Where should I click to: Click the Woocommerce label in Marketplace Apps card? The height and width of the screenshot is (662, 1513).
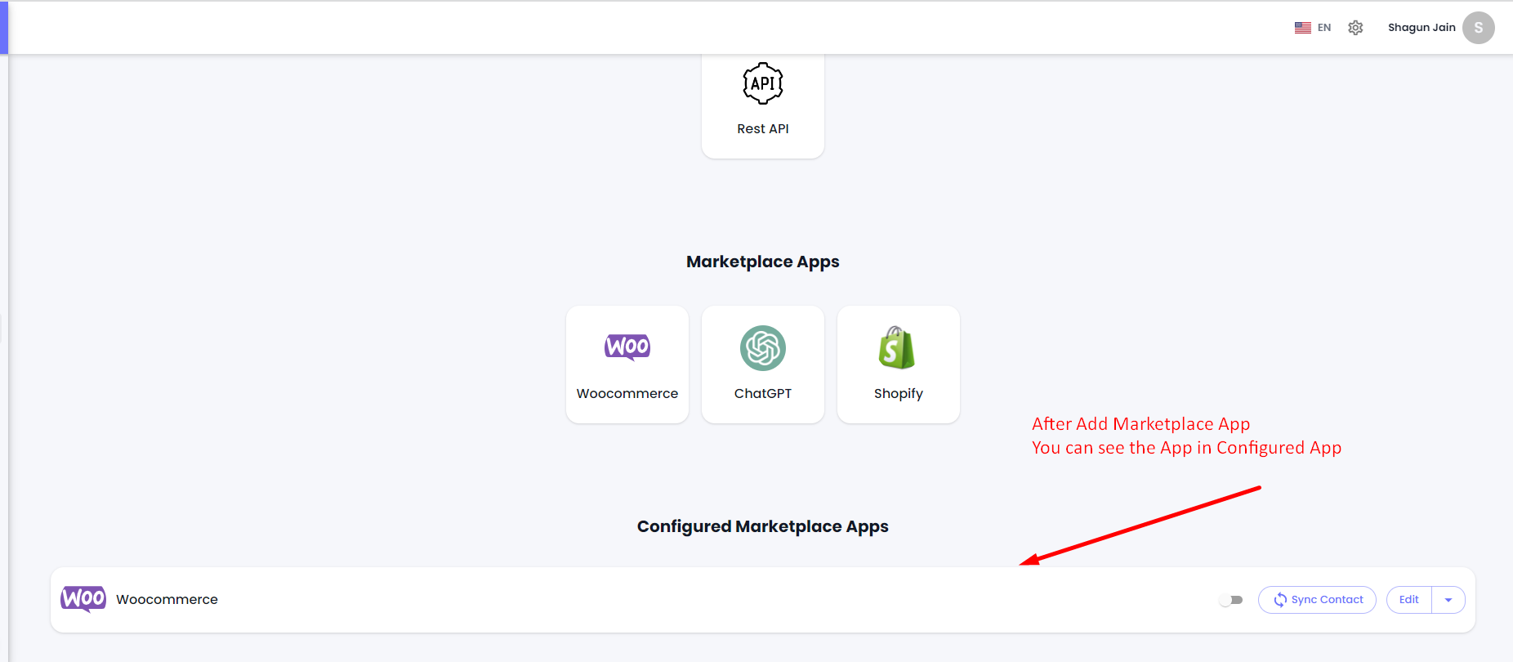(x=627, y=393)
